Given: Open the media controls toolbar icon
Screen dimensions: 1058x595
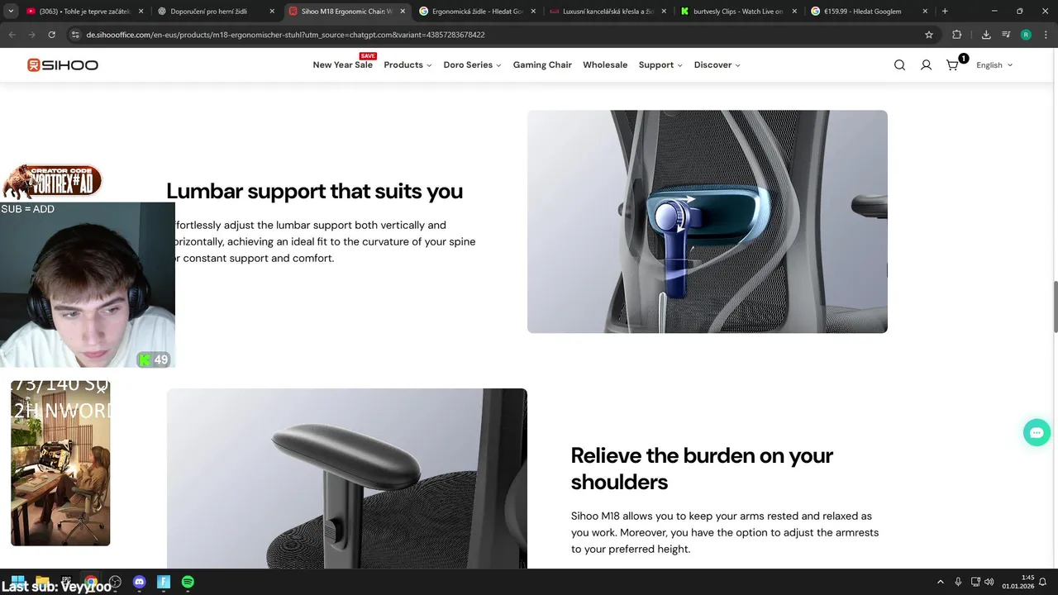Looking at the screenshot, I should point(1006,35).
